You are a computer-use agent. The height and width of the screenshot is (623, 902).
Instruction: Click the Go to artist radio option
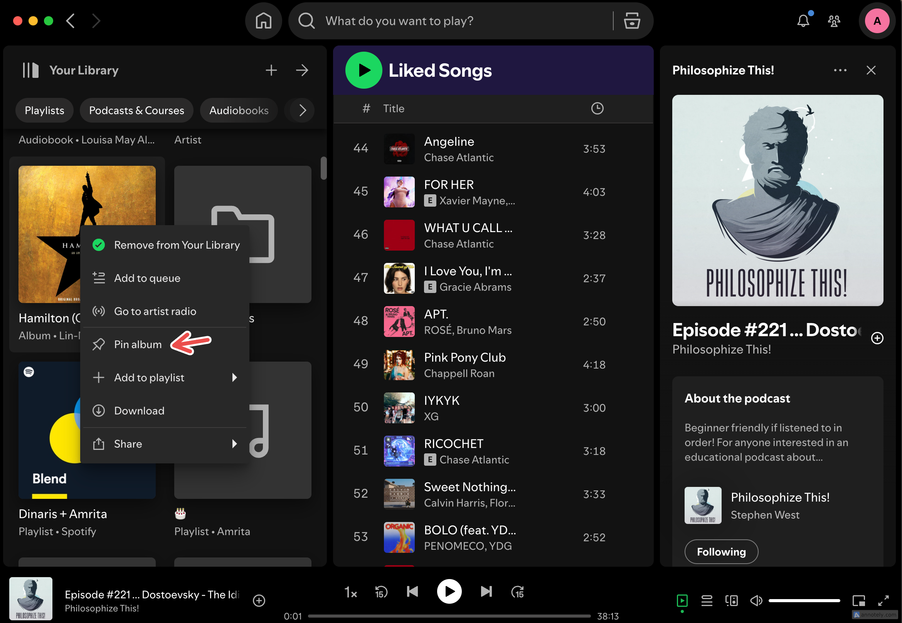(155, 311)
